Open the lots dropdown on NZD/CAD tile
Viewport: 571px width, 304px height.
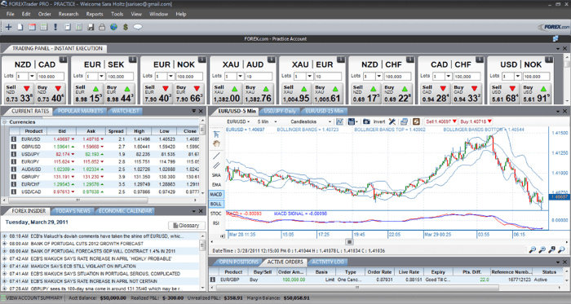(x=32, y=77)
